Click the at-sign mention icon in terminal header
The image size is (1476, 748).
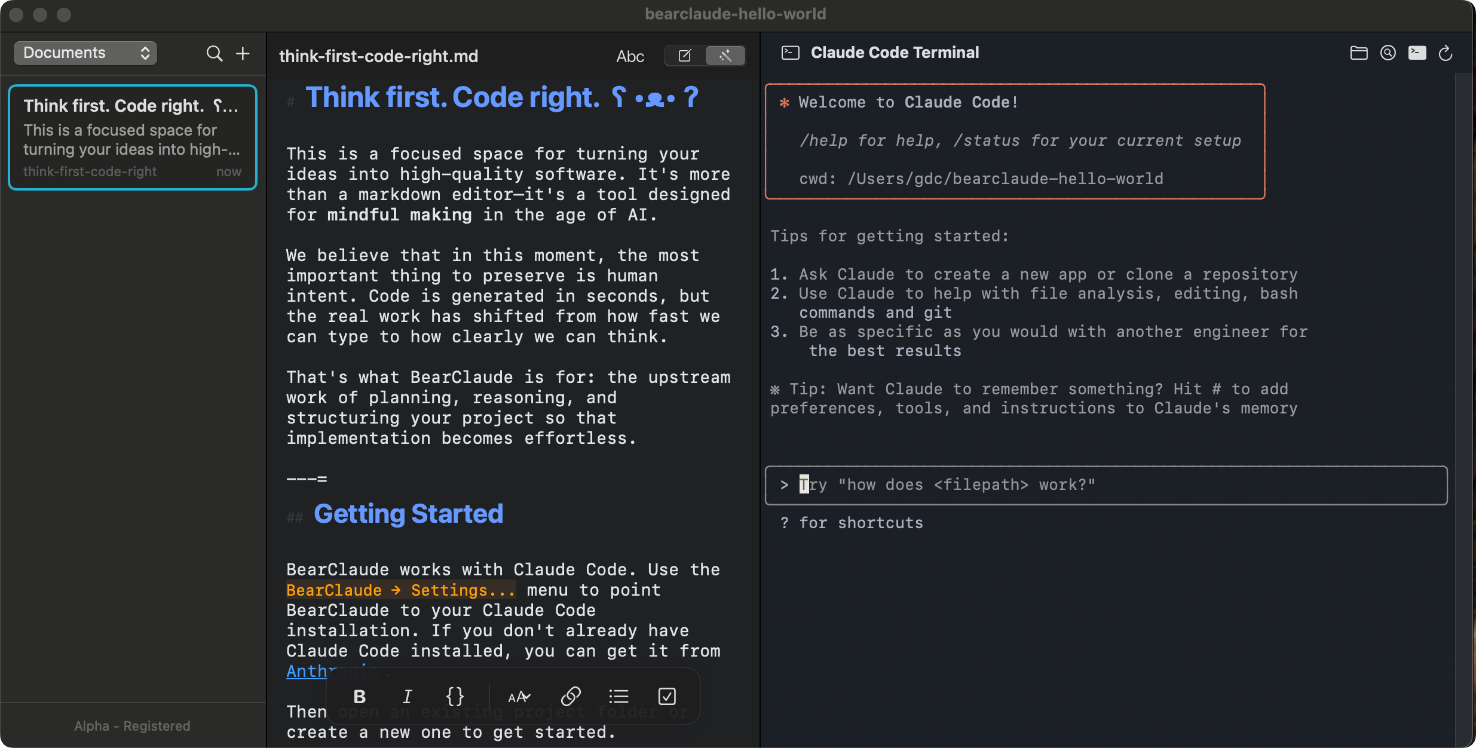tap(1388, 53)
